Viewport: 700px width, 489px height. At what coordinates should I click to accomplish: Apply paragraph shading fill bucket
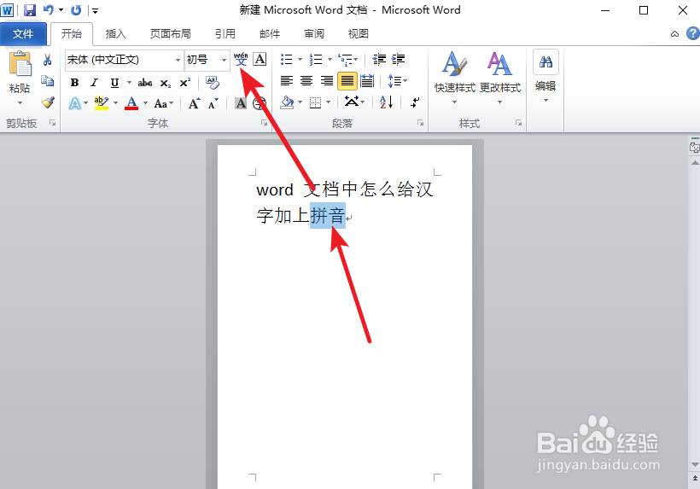point(287,102)
